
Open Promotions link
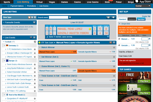[32, 6]
